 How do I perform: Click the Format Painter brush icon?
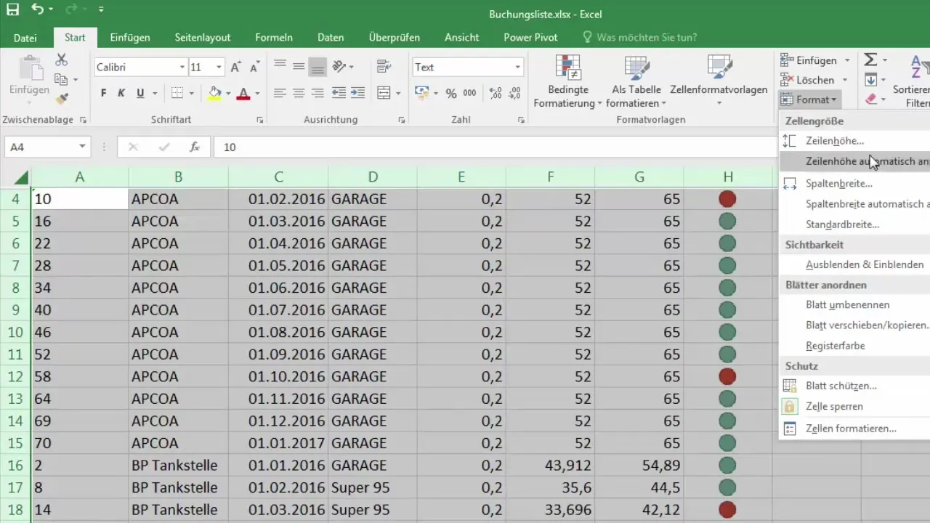[x=62, y=98]
